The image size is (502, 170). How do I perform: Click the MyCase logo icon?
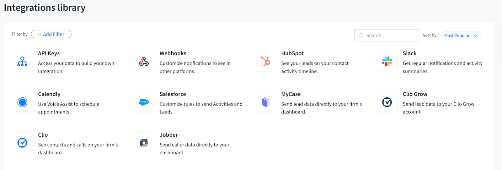coord(265,102)
